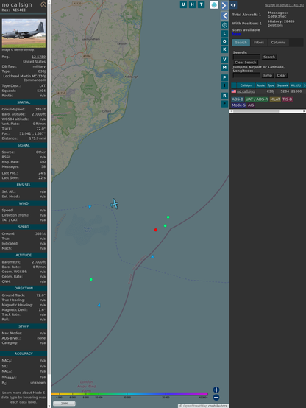This screenshot has width=306, height=408.
Task: Click the circular follow-aircraft icon
Action: [x=224, y=25]
